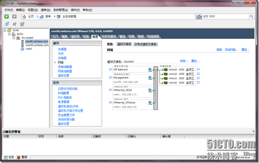Open the info bubble beside VMkernel_VMotion
The image size is (259, 163).
pos(110,103)
